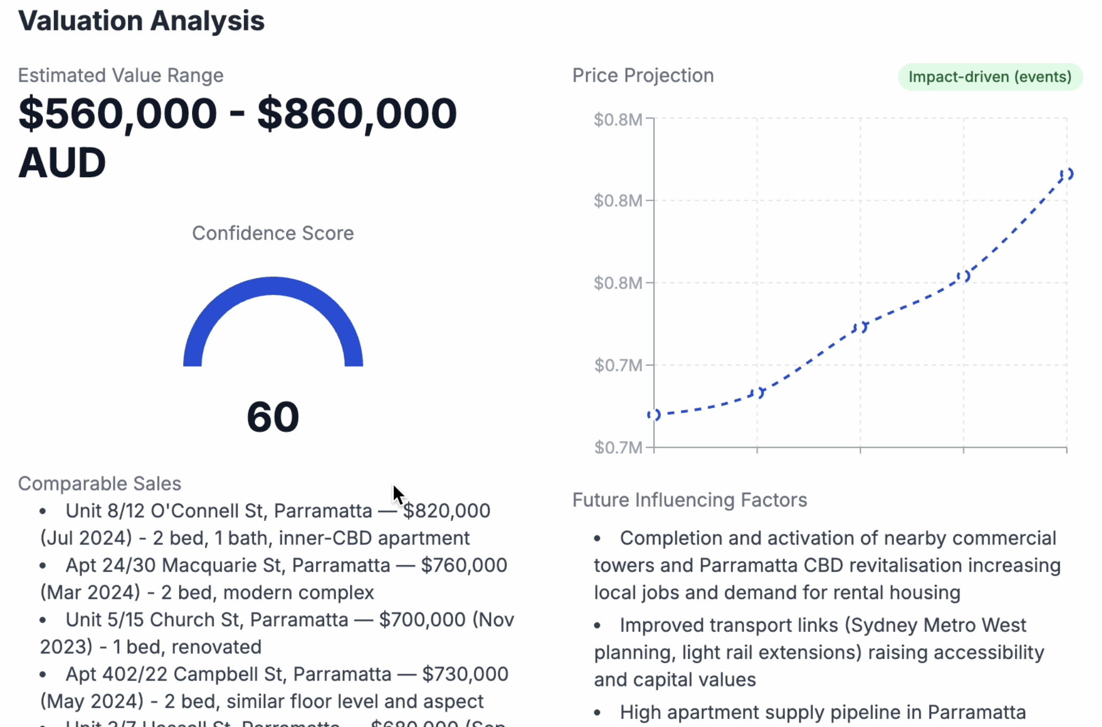This screenshot has height=727, width=1102.
Task: Click the Comparable Sales section label
Action: tap(100, 484)
